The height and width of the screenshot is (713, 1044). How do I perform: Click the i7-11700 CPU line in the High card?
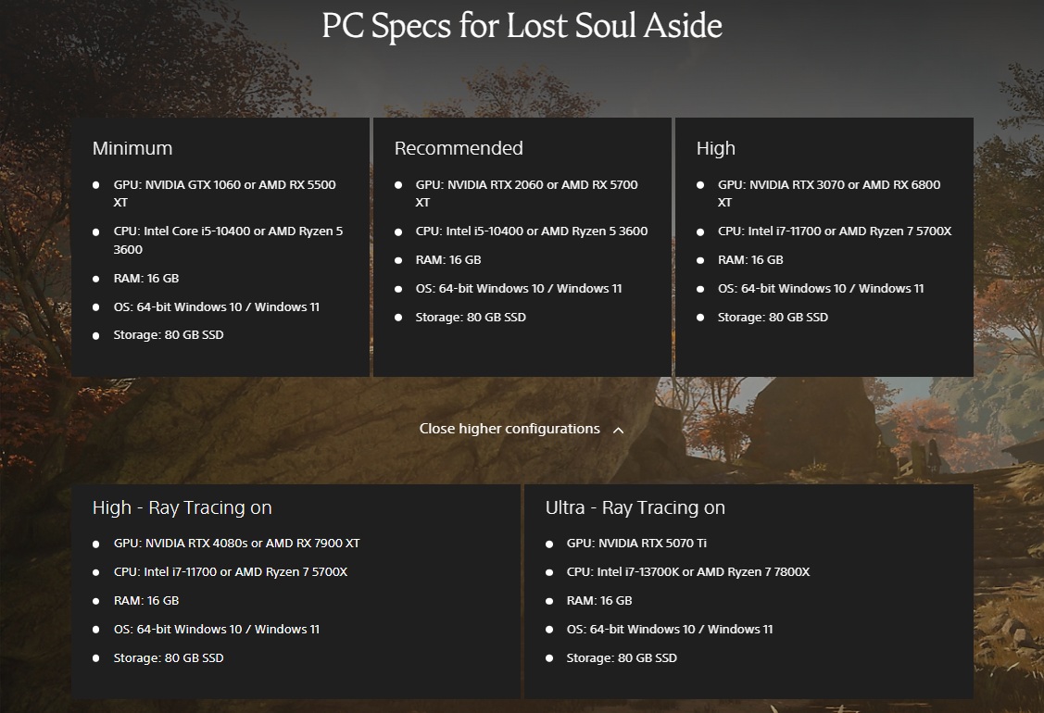coord(835,231)
